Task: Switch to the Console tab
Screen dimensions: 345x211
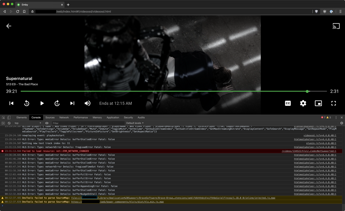Action: (x=36, y=118)
